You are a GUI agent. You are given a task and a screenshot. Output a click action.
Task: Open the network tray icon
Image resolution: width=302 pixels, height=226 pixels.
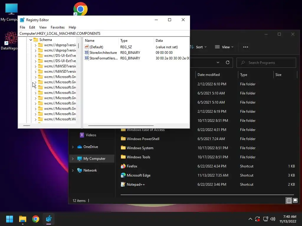click(266, 219)
